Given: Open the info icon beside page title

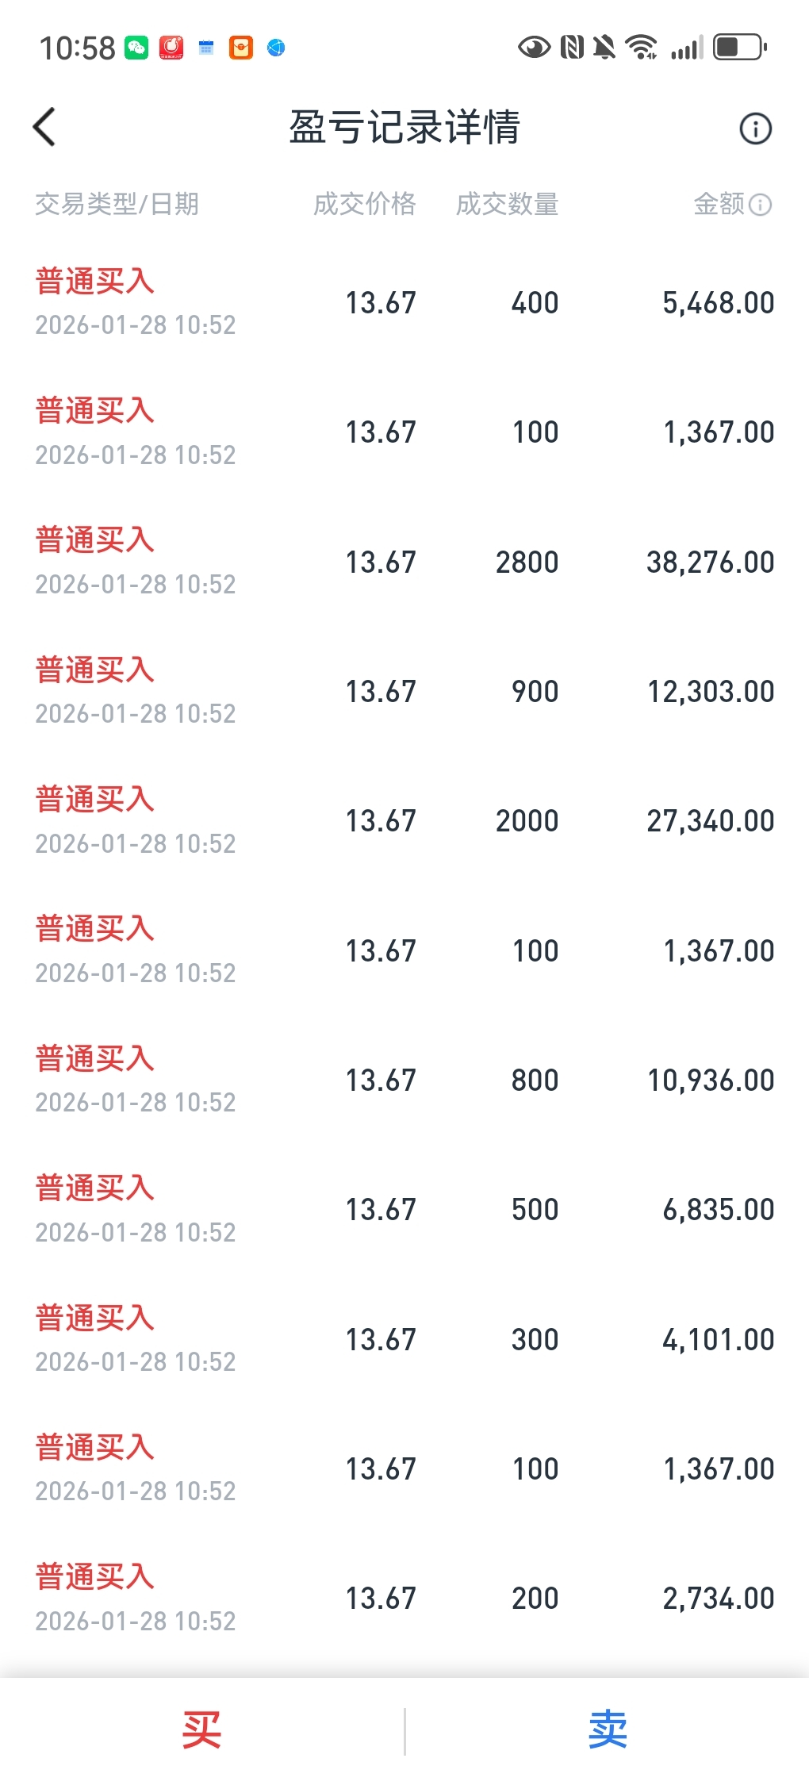Looking at the screenshot, I should click(x=755, y=129).
